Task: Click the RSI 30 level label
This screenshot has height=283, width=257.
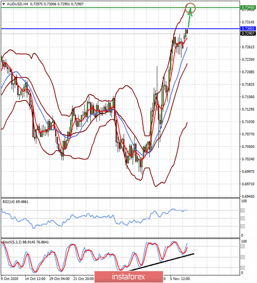Action: tap(243, 226)
